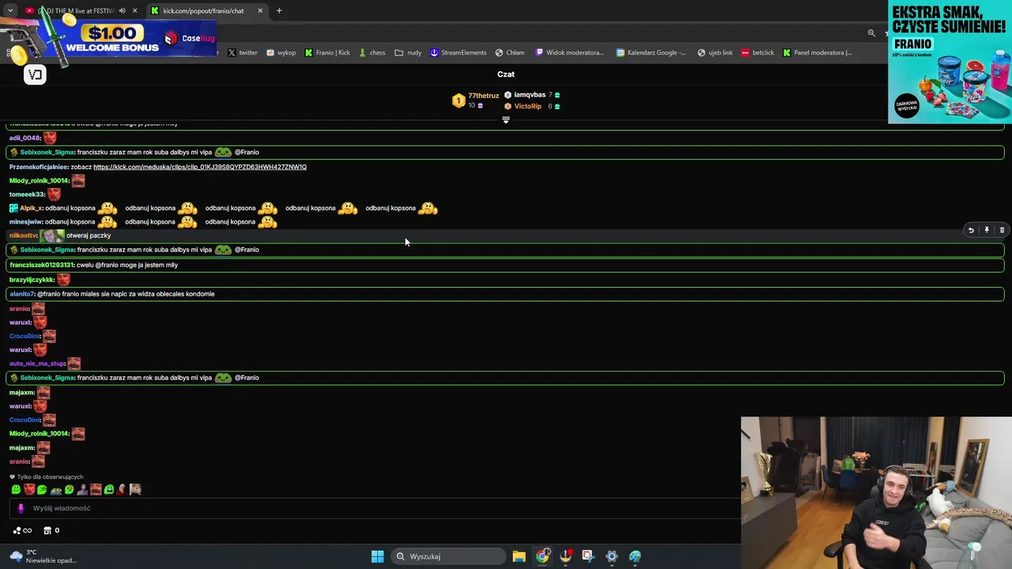This screenshot has width=1012, height=569.
Task: Click username brazylijczykkk in chat
Action: coord(32,280)
